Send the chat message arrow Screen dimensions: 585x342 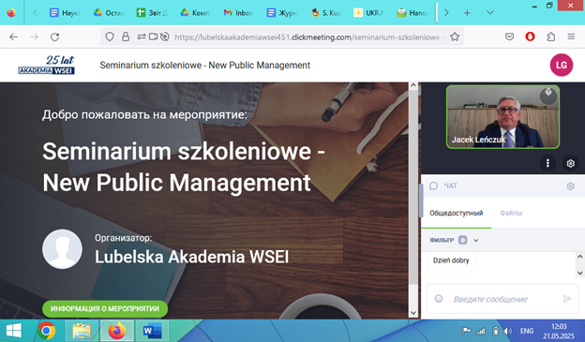coord(567,299)
